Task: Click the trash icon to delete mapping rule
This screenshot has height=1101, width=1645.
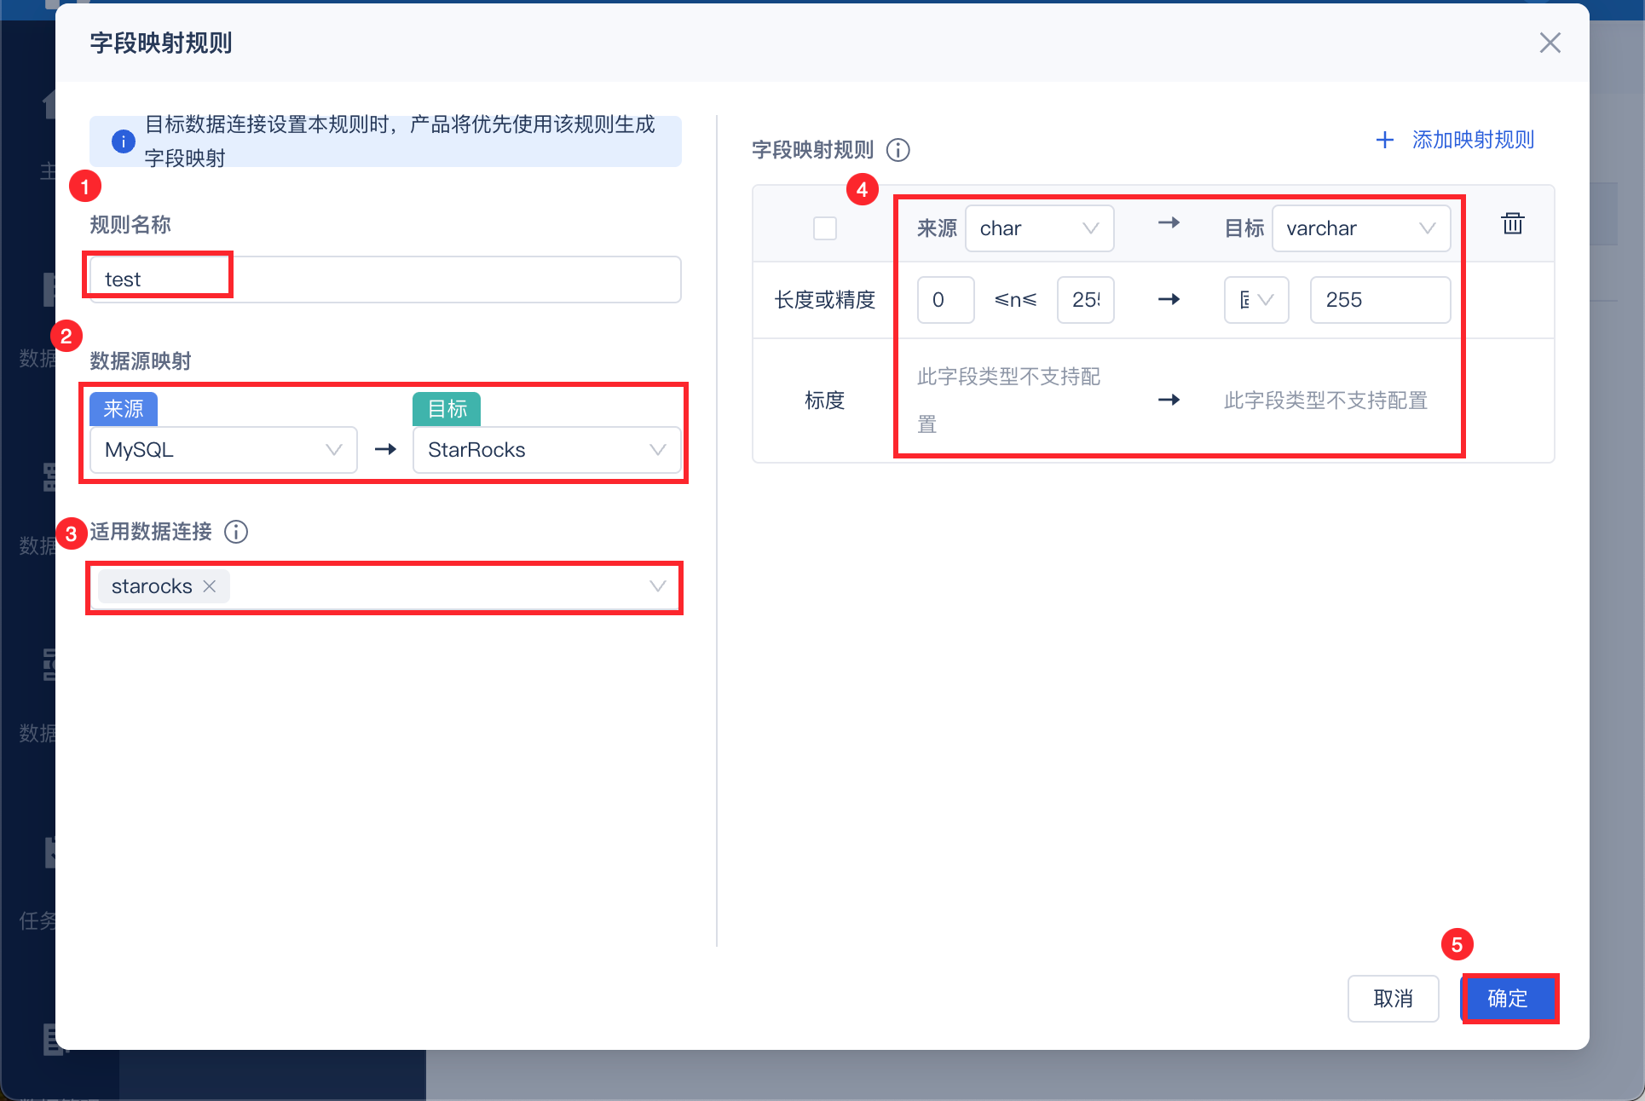Action: [x=1512, y=223]
